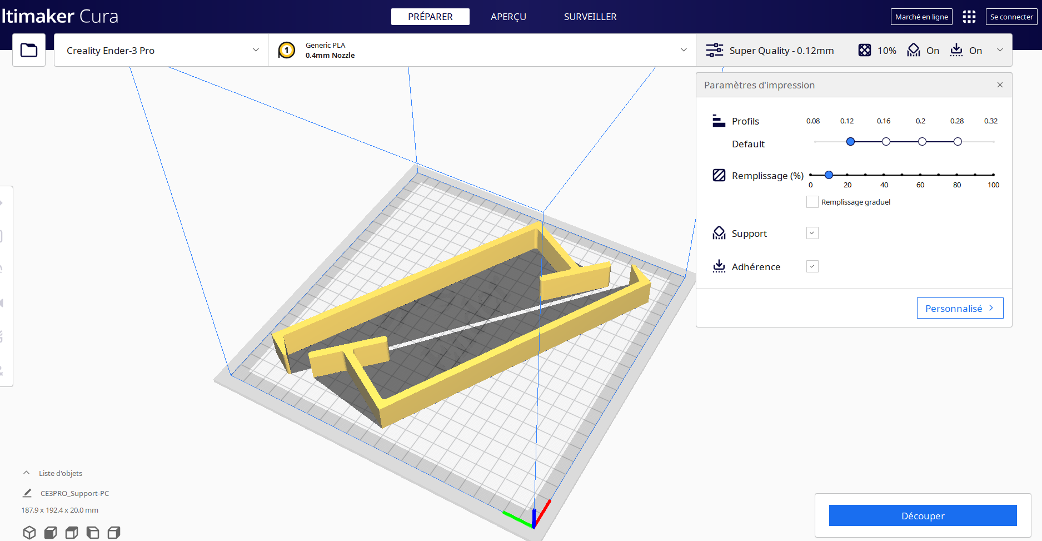Click the Profils layer-height icon
1042x541 pixels.
719,121
